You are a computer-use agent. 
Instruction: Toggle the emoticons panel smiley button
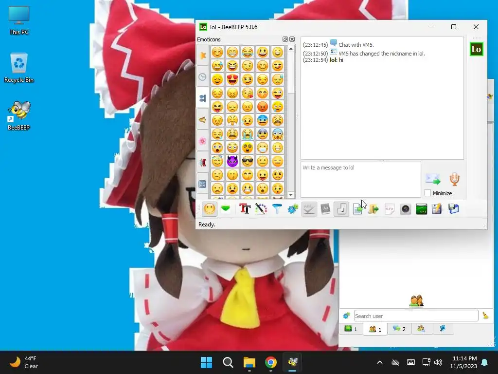pyautogui.click(x=209, y=209)
